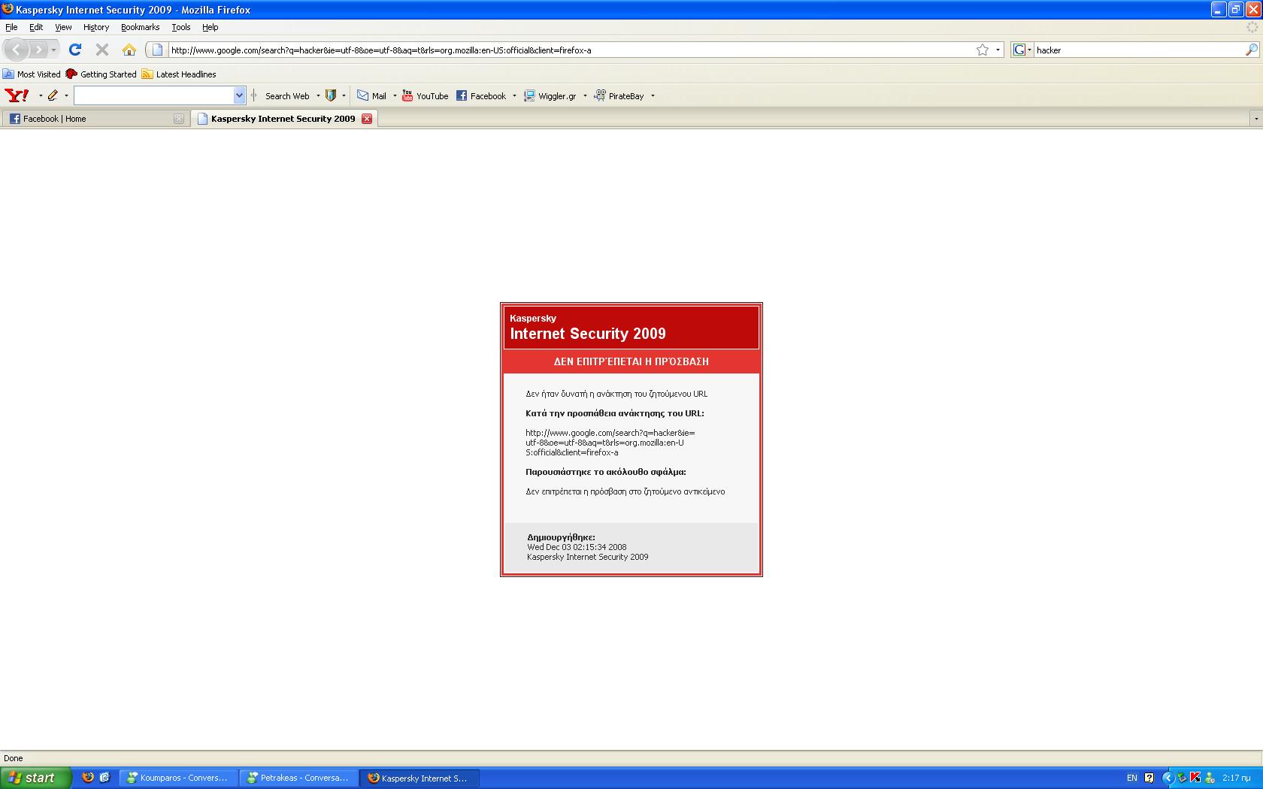Open search engine selection dropdown

[x=1029, y=50]
